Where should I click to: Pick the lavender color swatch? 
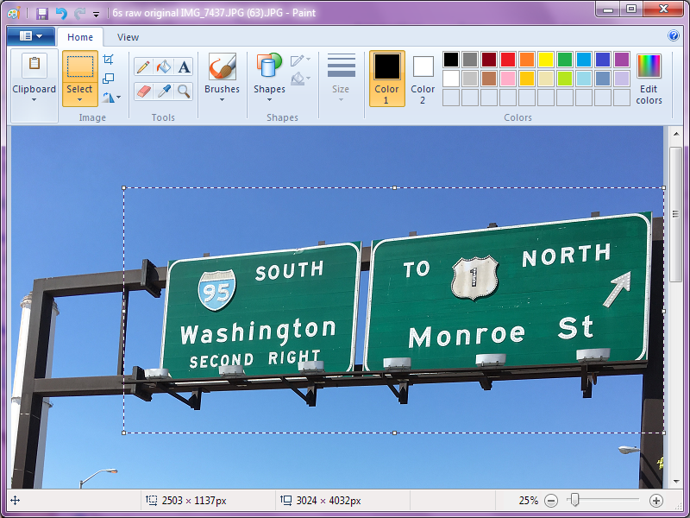tap(621, 79)
